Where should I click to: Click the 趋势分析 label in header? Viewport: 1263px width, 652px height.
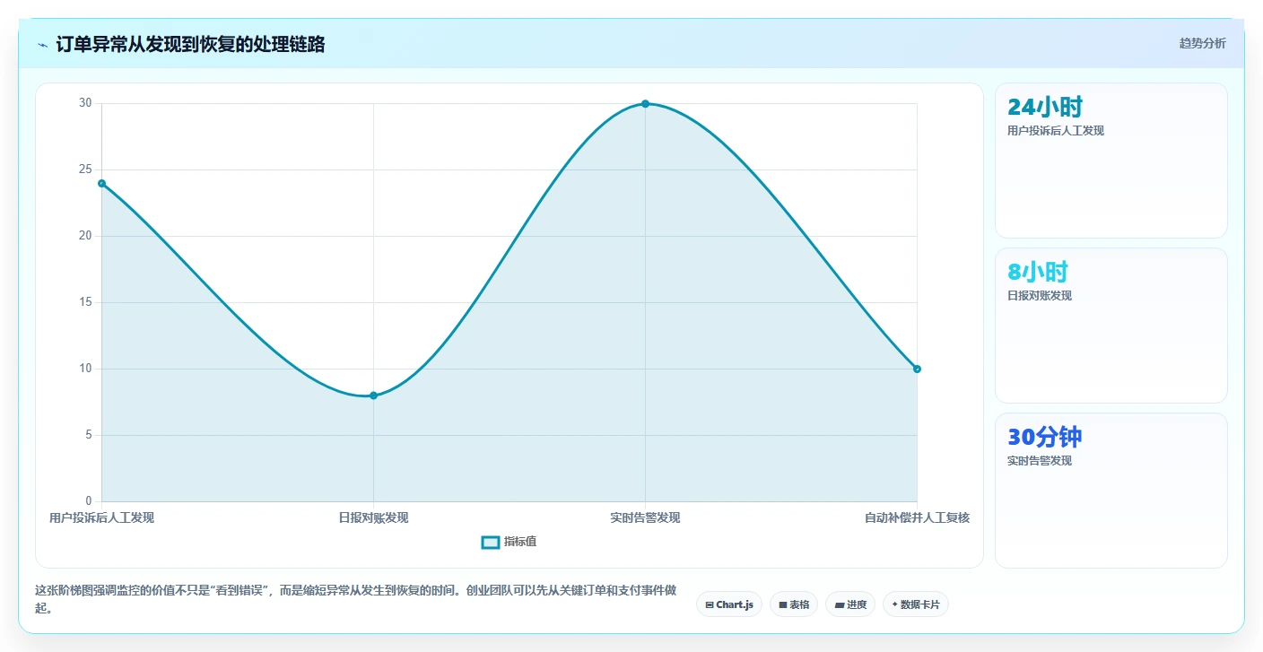[1202, 44]
